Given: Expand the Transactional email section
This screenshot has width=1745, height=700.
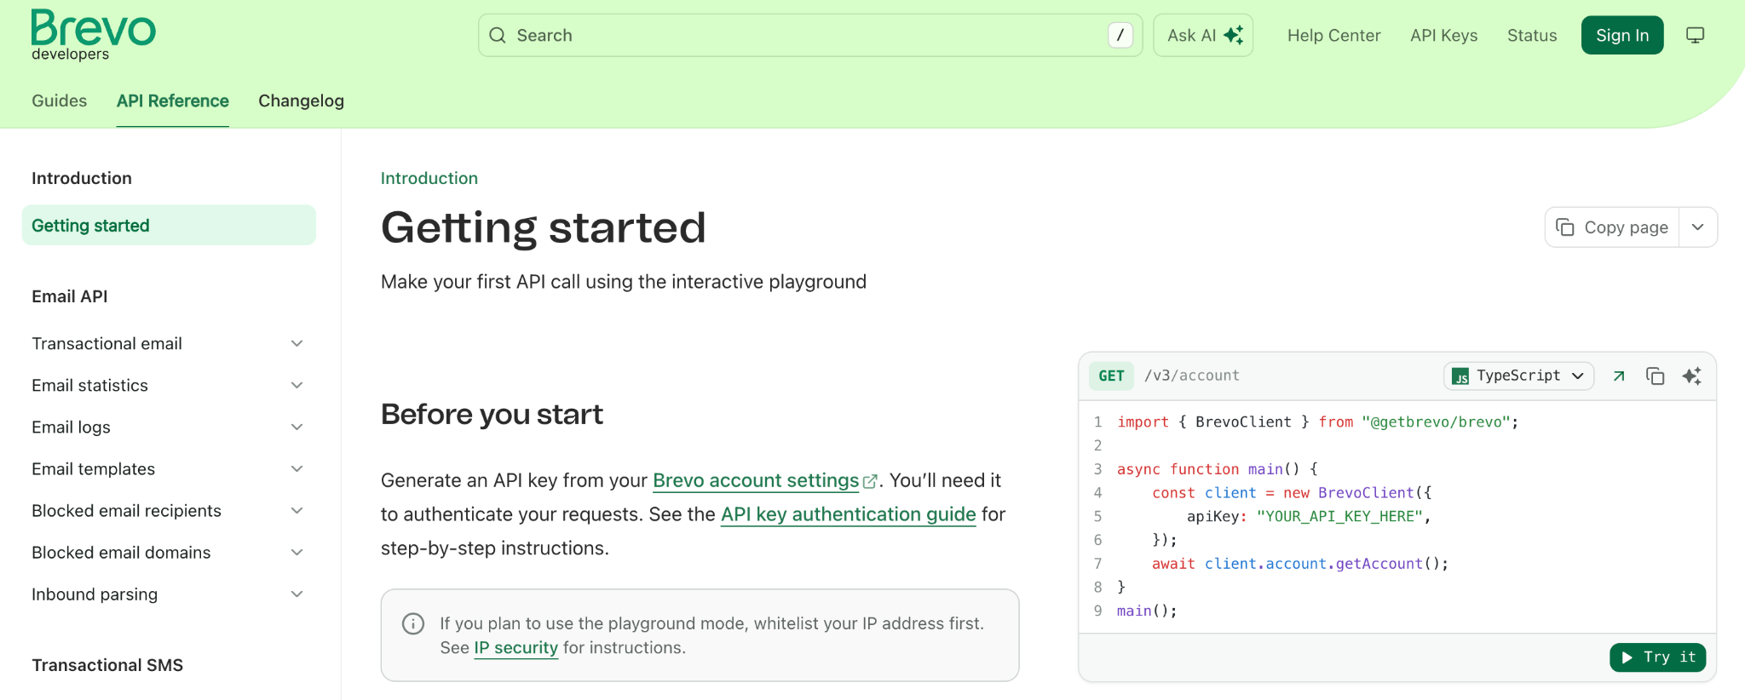Looking at the screenshot, I should (x=297, y=343).
